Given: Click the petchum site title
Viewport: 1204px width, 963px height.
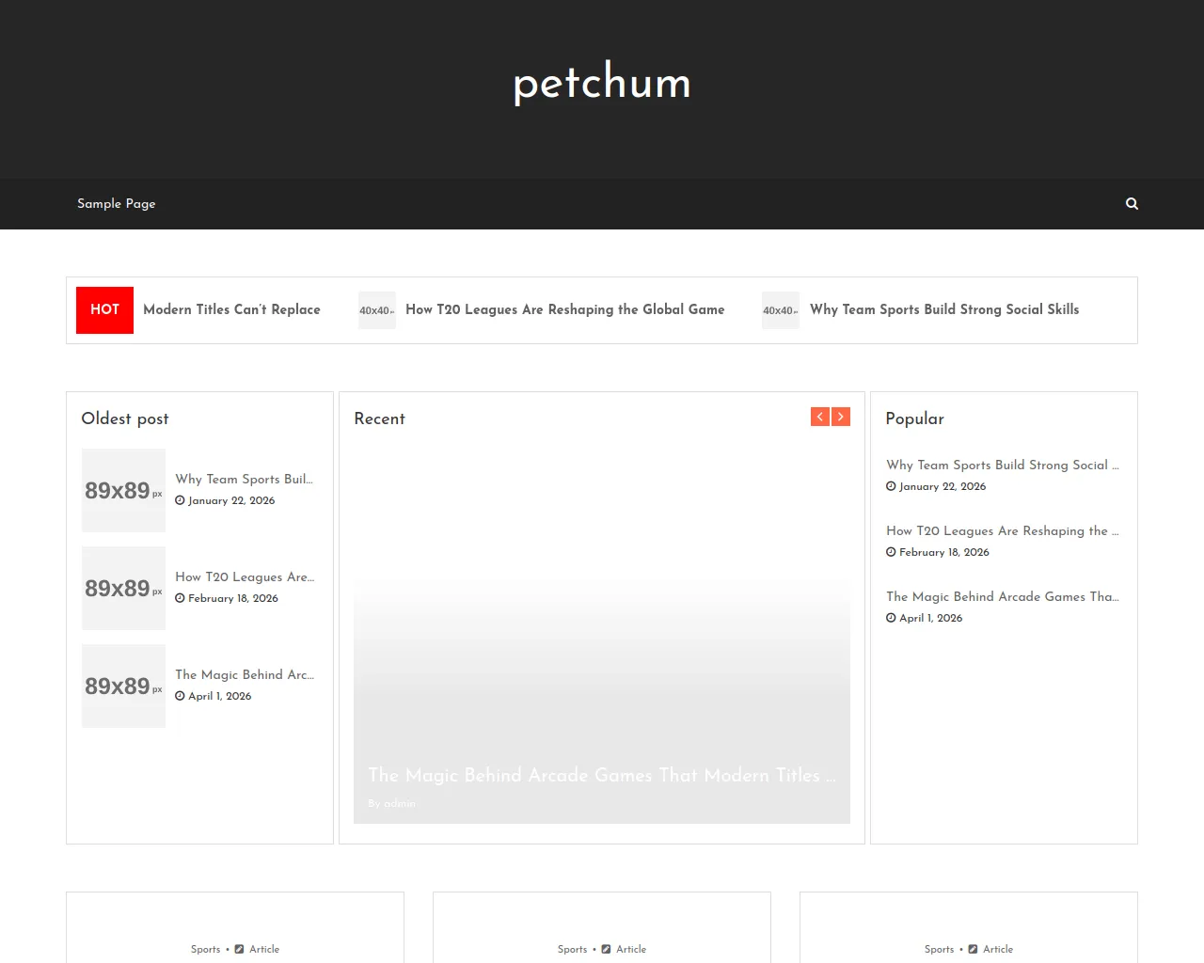Looking at the screenshot, I should [602, 83].
